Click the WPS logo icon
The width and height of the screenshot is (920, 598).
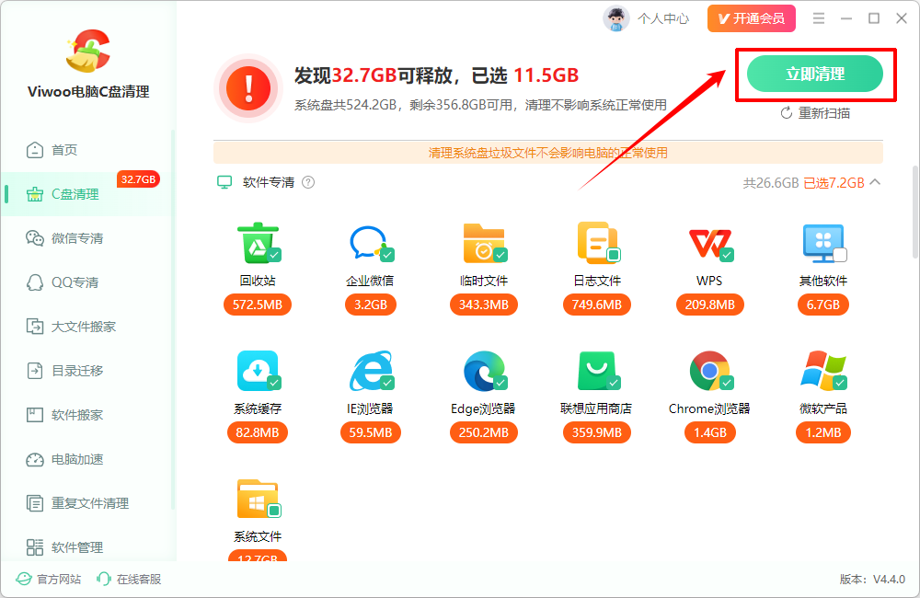[710, 243]
